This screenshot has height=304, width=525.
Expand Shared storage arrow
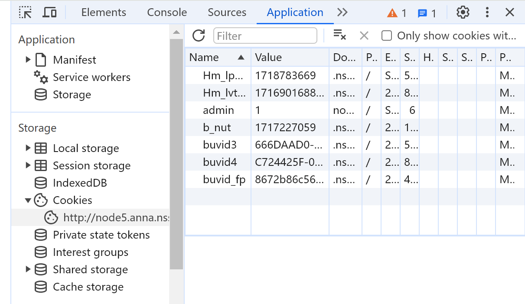[28, 269]
